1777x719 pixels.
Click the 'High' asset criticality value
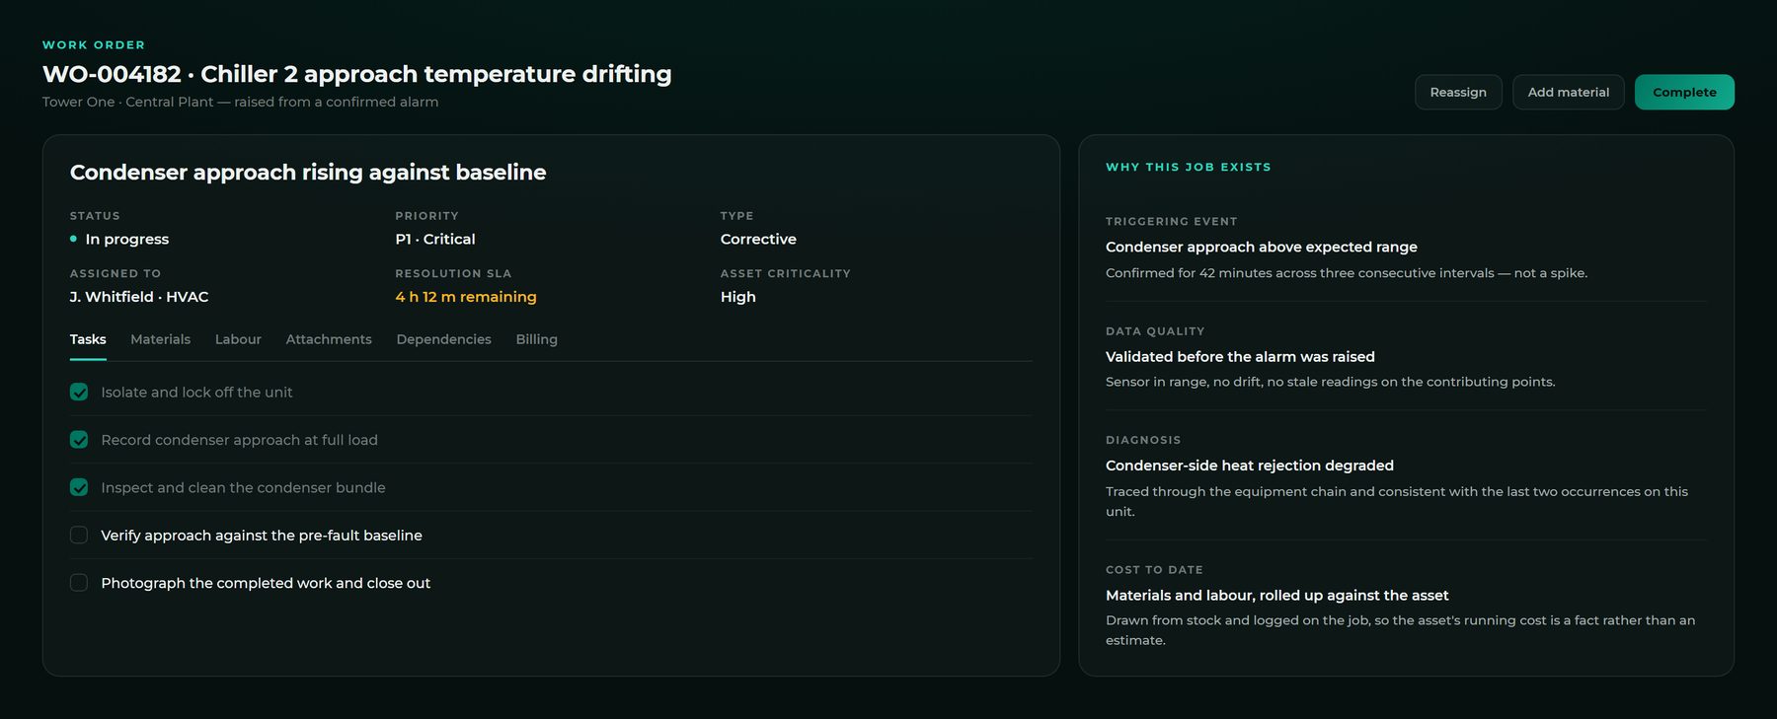pyautogui.click(x=738, y=297)
